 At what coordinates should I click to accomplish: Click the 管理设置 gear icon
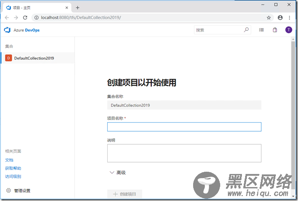click(9, 190)
